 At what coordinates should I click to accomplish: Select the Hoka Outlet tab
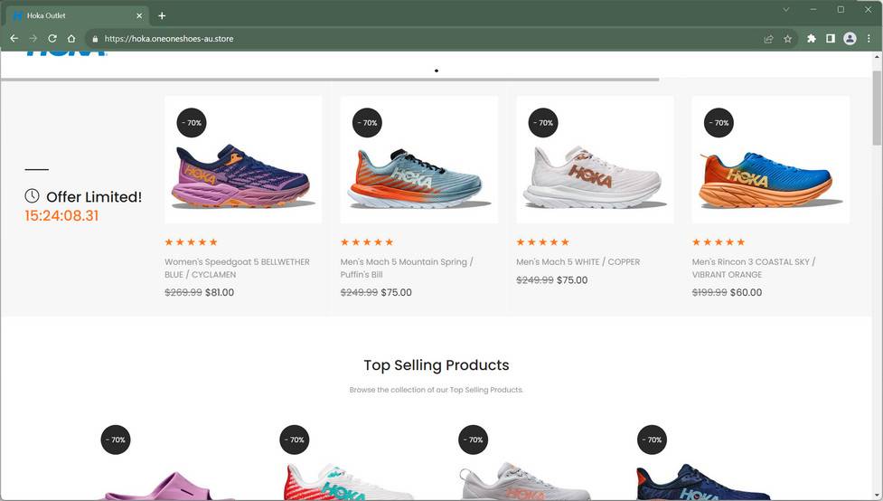72,15
